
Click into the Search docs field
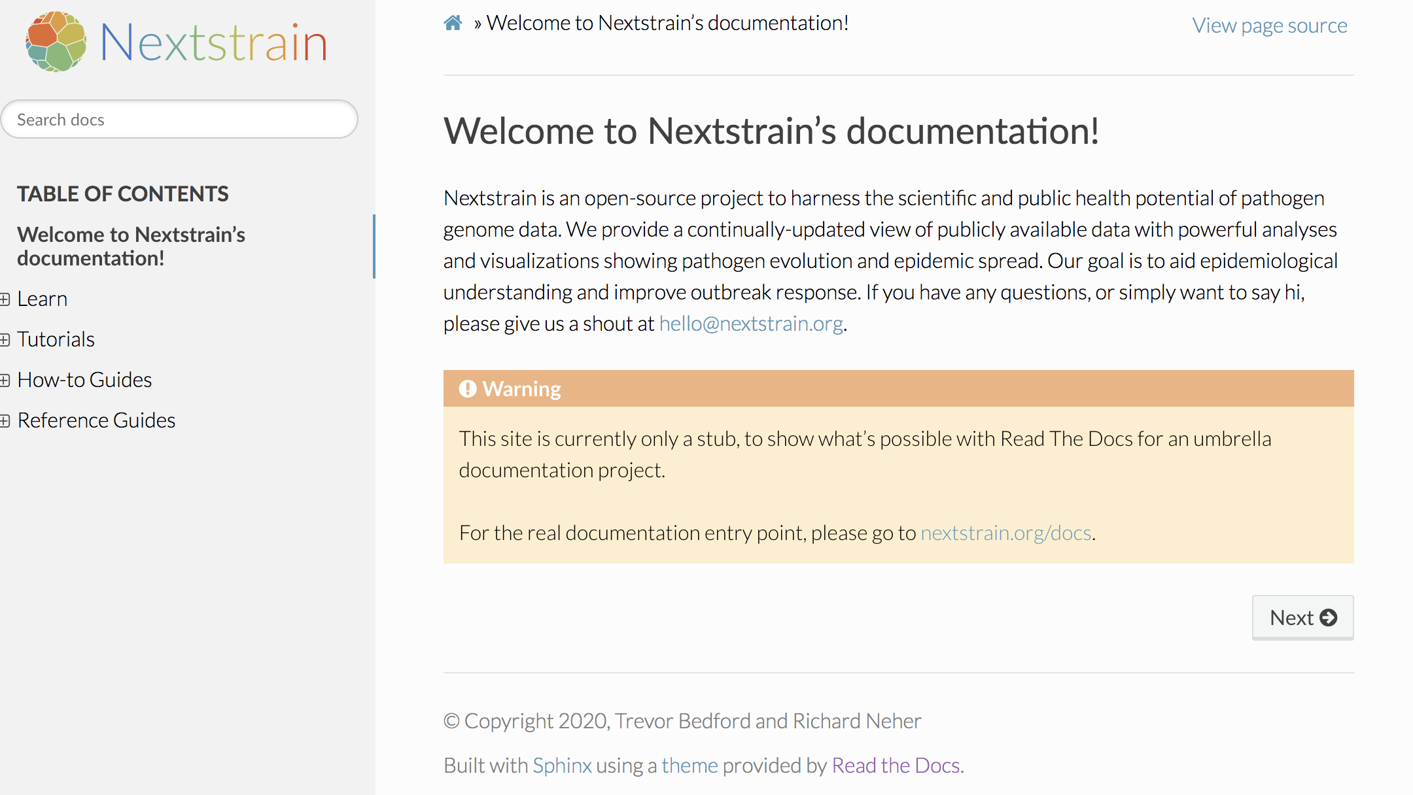point(179,120)
